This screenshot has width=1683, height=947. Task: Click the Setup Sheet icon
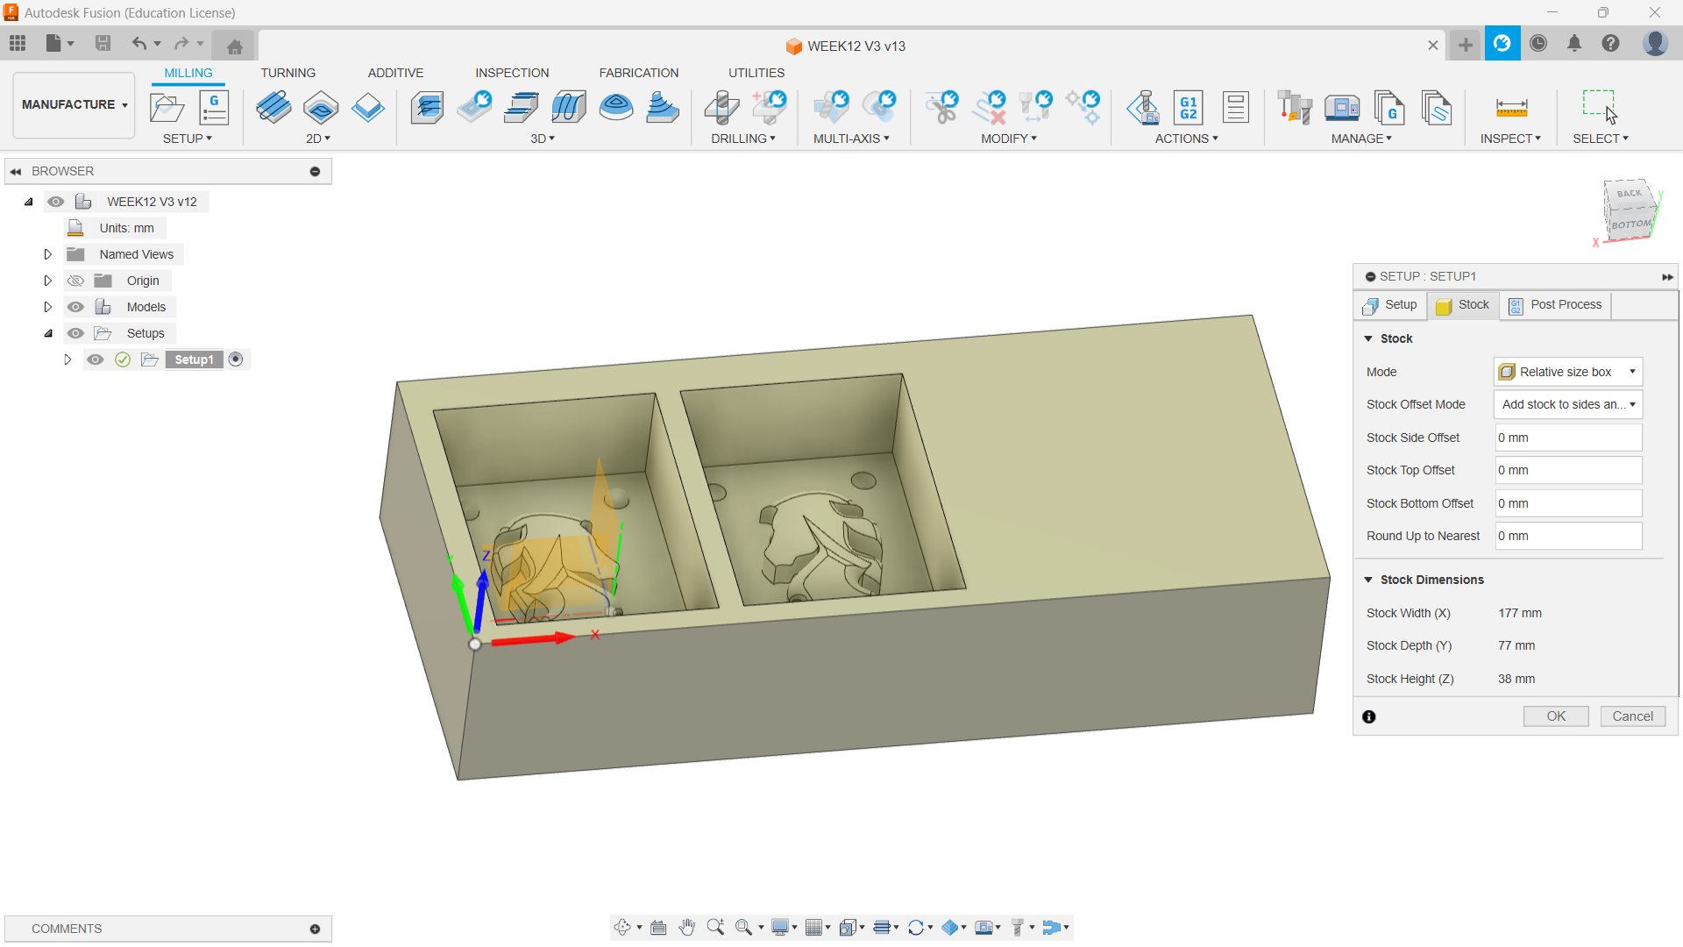(x=1235, y=108)
